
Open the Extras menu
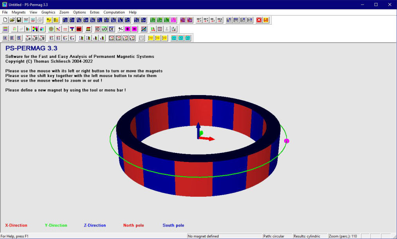(x=94, y=12)
